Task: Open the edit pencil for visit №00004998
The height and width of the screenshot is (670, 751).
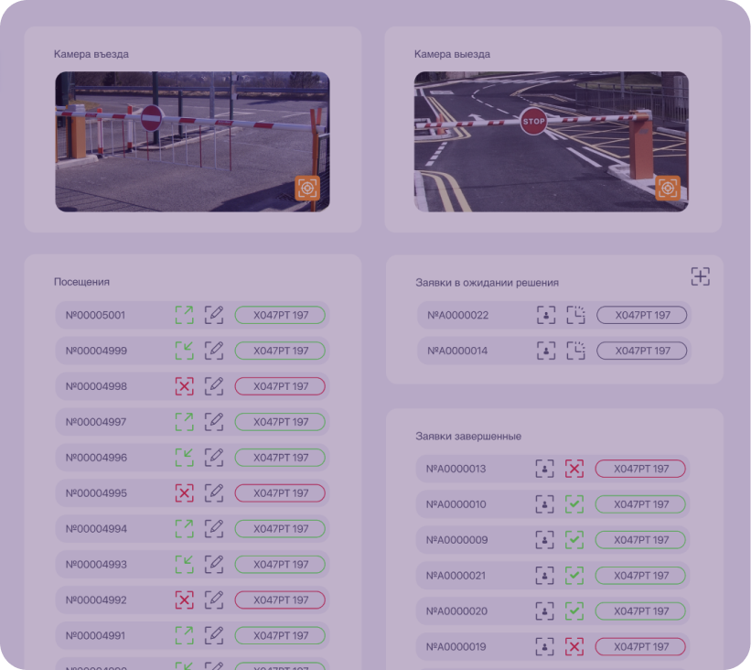Action: [x=214, y=386]
